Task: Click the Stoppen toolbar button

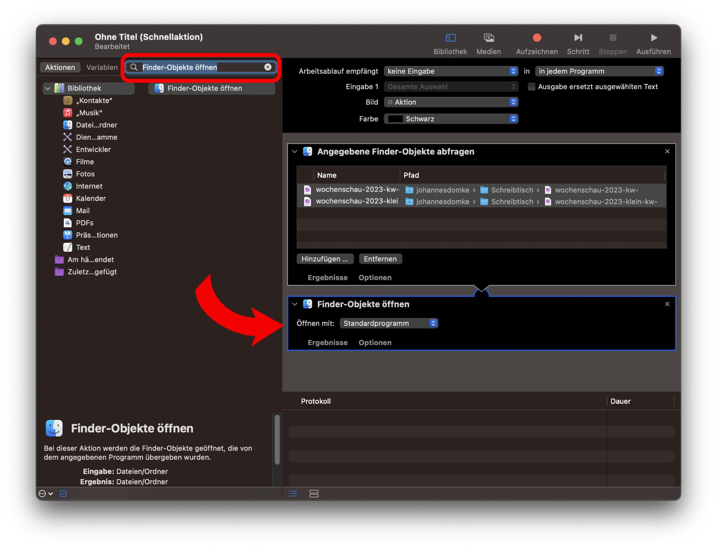Action: pyautogui.click(x=613, y=38)
